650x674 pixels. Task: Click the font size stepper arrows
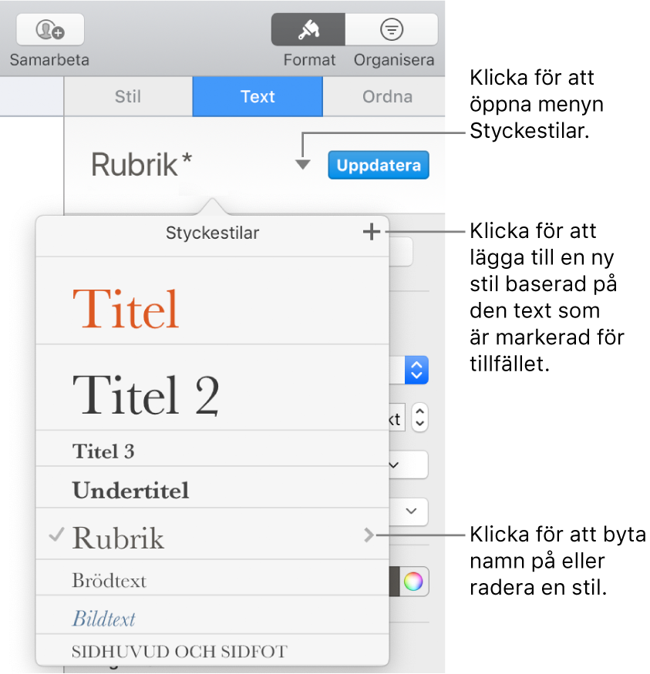click(420, 417)
